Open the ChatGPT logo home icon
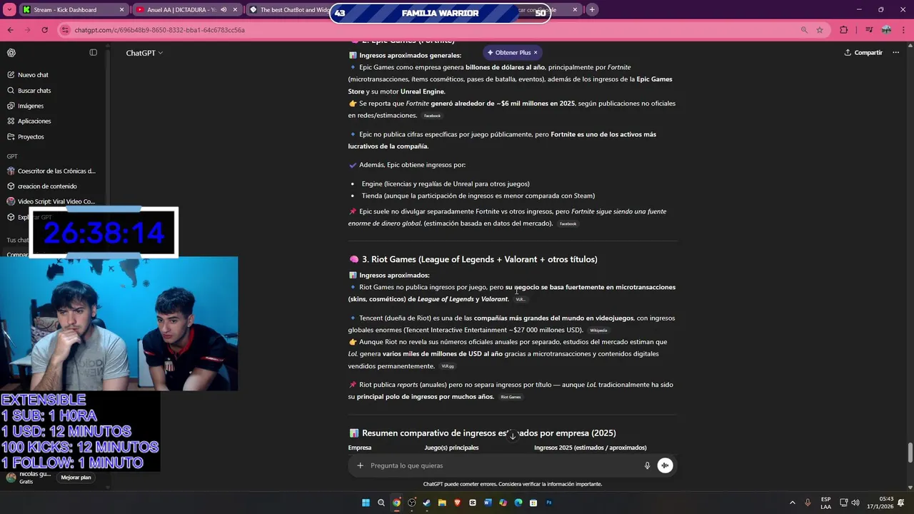Viewport: 914px width, 514px height. pos(11,53)
